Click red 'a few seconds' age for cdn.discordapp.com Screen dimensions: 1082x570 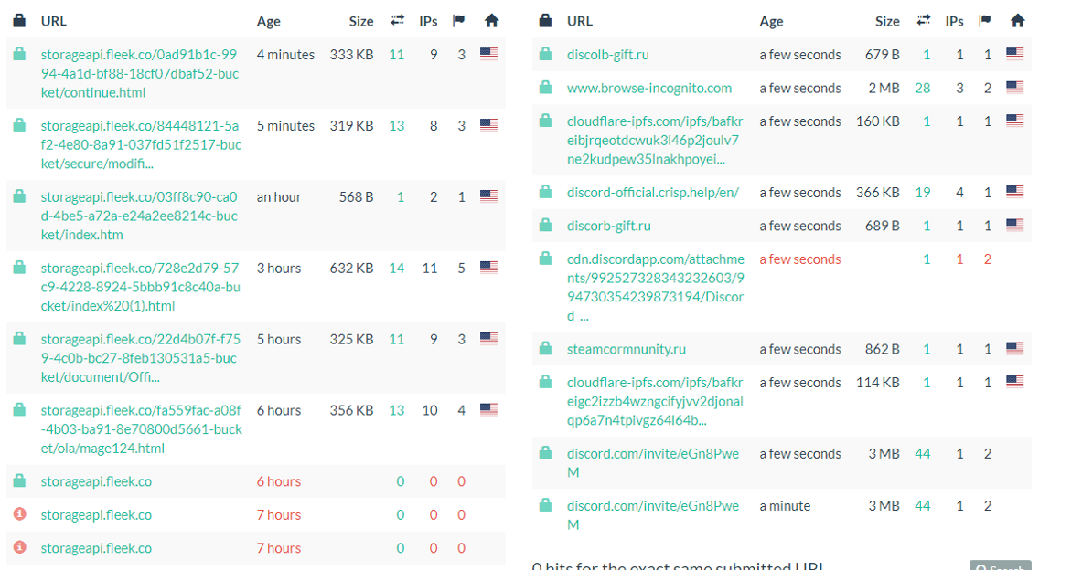[799, 259]
